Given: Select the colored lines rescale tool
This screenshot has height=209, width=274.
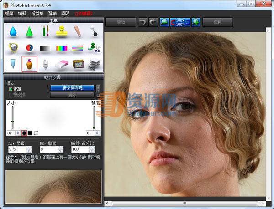Looking at the screenshot, I should point(78,48).
